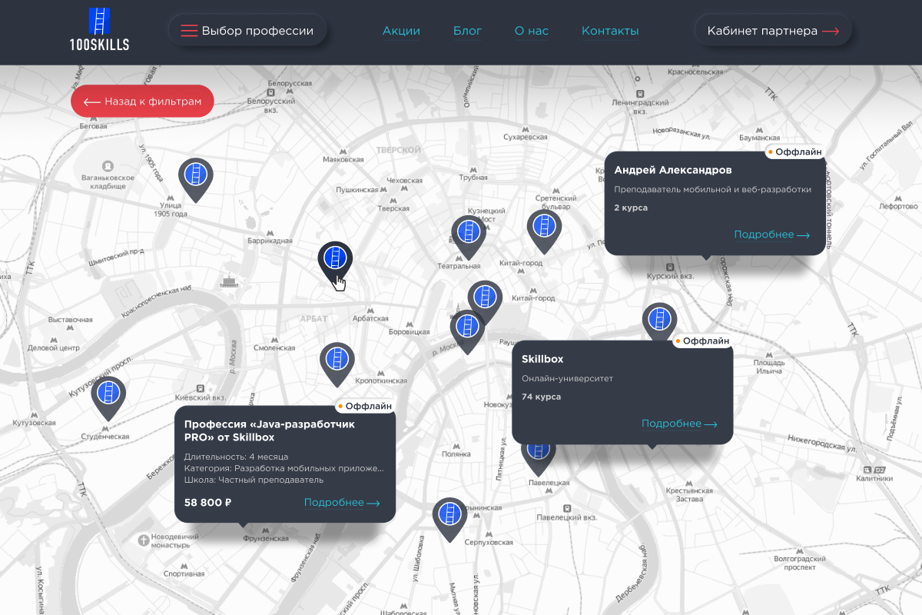Open Кабинет партнера
Viewport: 922px width, 615px height.
tap(772, 31)
